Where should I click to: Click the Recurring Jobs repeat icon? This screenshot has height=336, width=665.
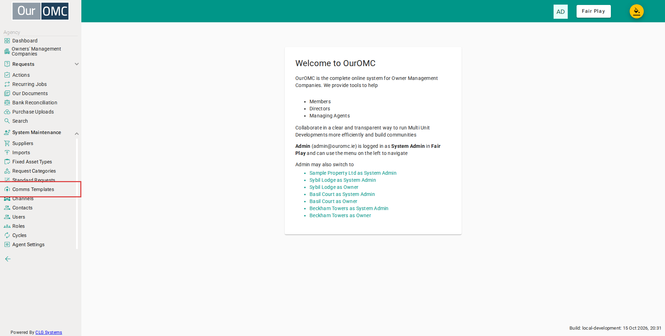pos(7,84)
